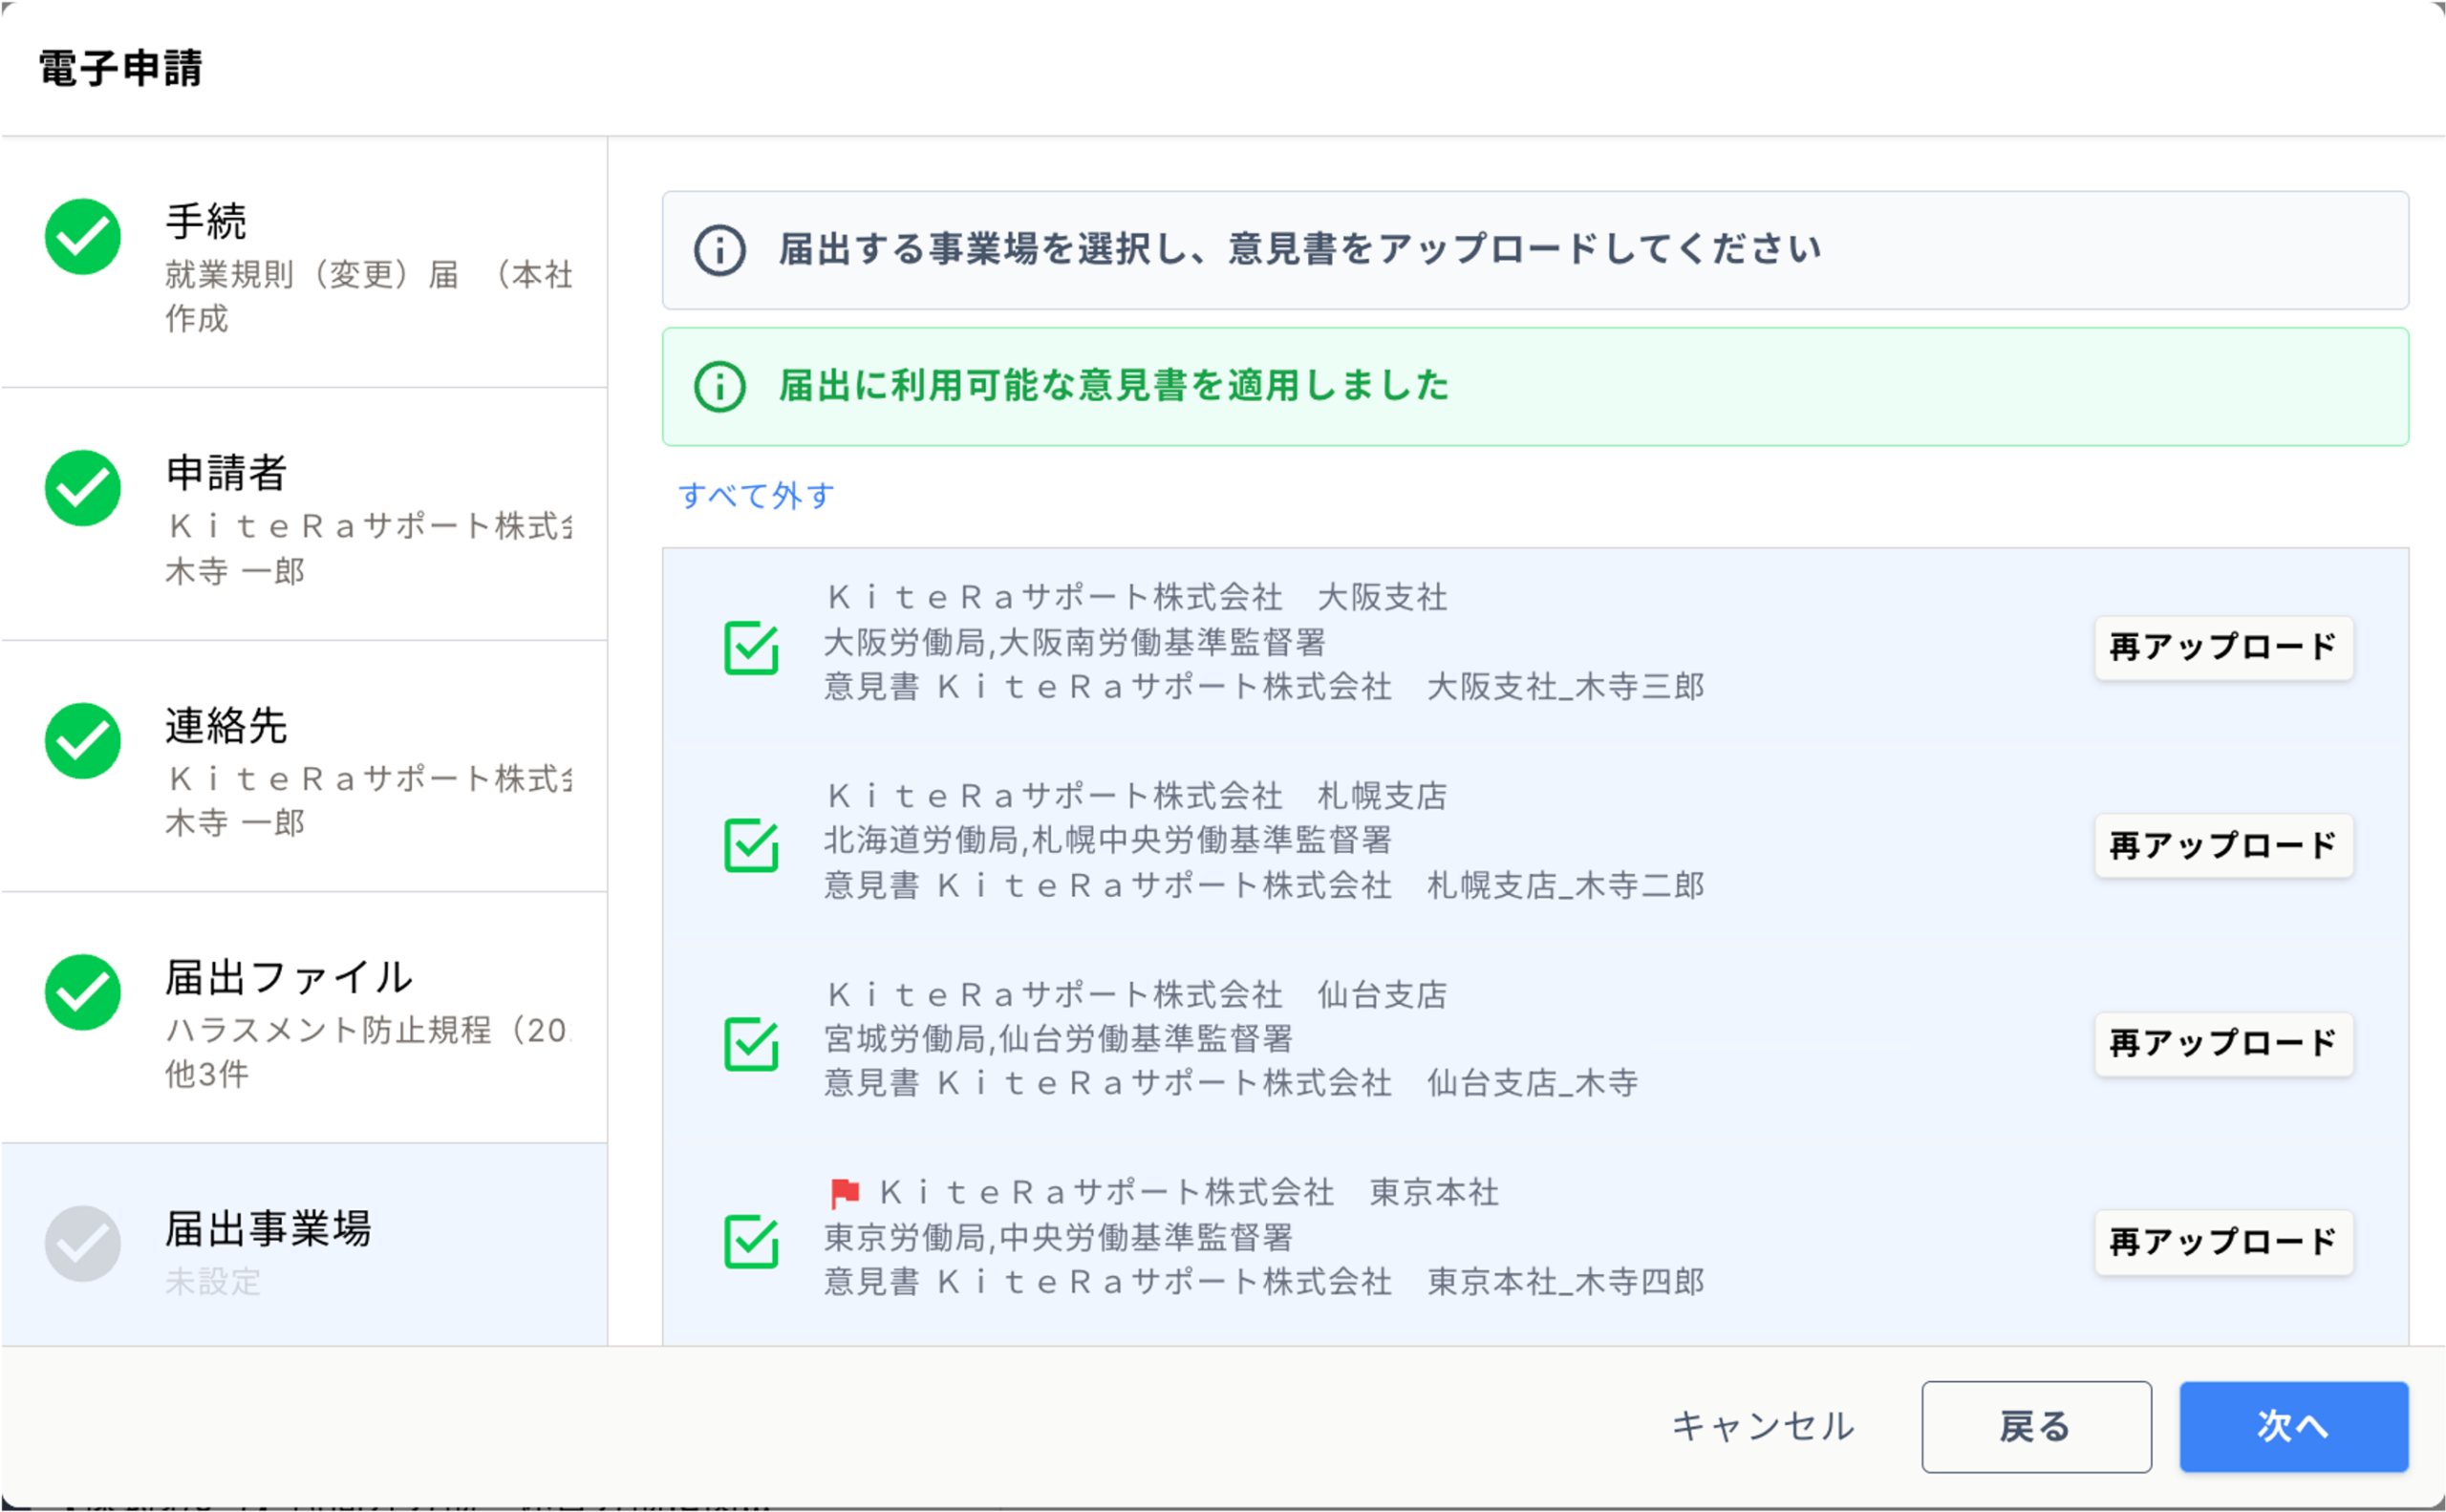Click the red flag icon next to 東京本社
Image resolution: width=2446 pixels, height=1512 pixels.
[x=846, y=1193]
